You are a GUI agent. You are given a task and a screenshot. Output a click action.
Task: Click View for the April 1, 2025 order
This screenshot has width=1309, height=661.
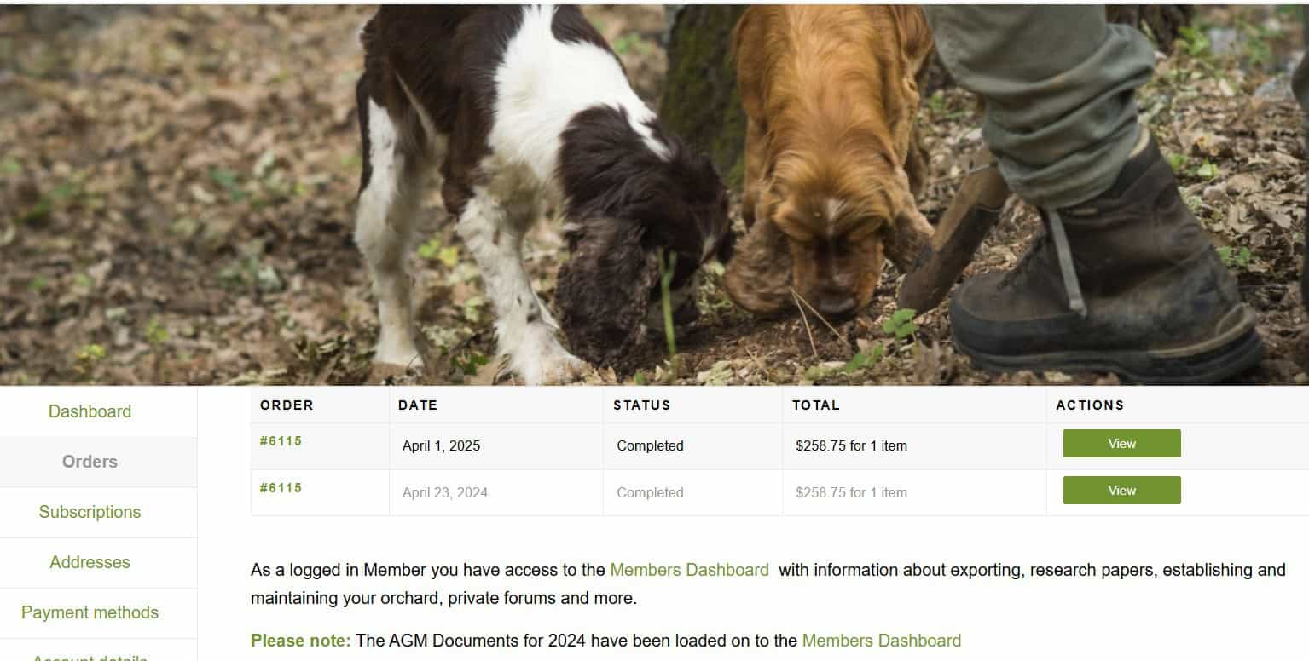(x=1121, y=444)
